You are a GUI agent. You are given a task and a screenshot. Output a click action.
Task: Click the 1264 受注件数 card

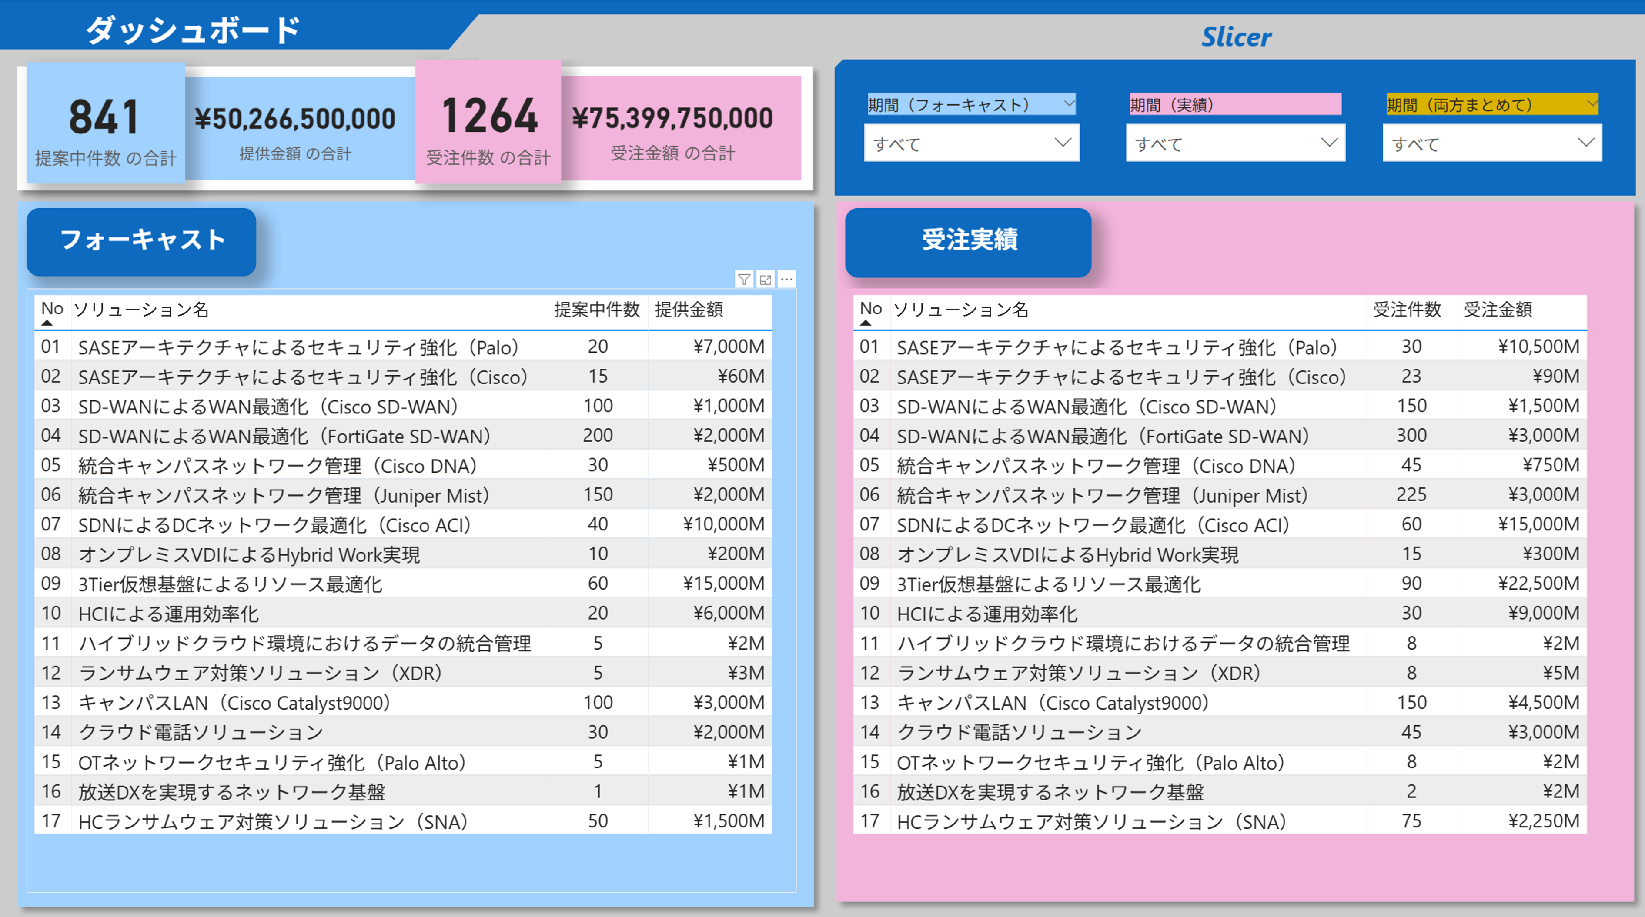point(488,123)
